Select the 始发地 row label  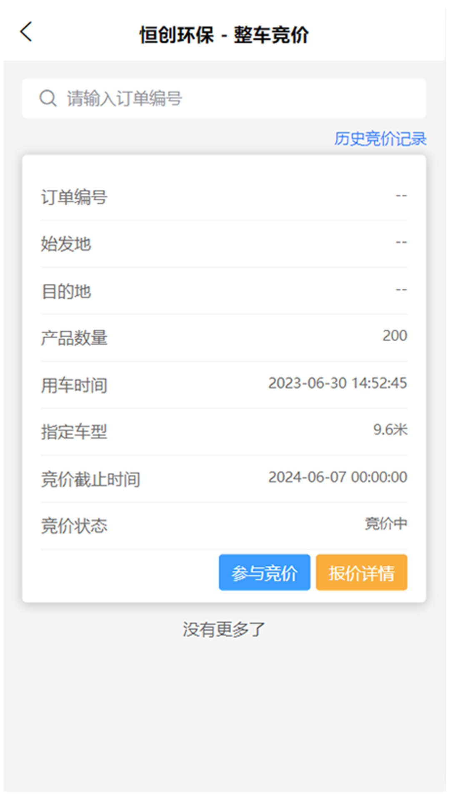66,244
